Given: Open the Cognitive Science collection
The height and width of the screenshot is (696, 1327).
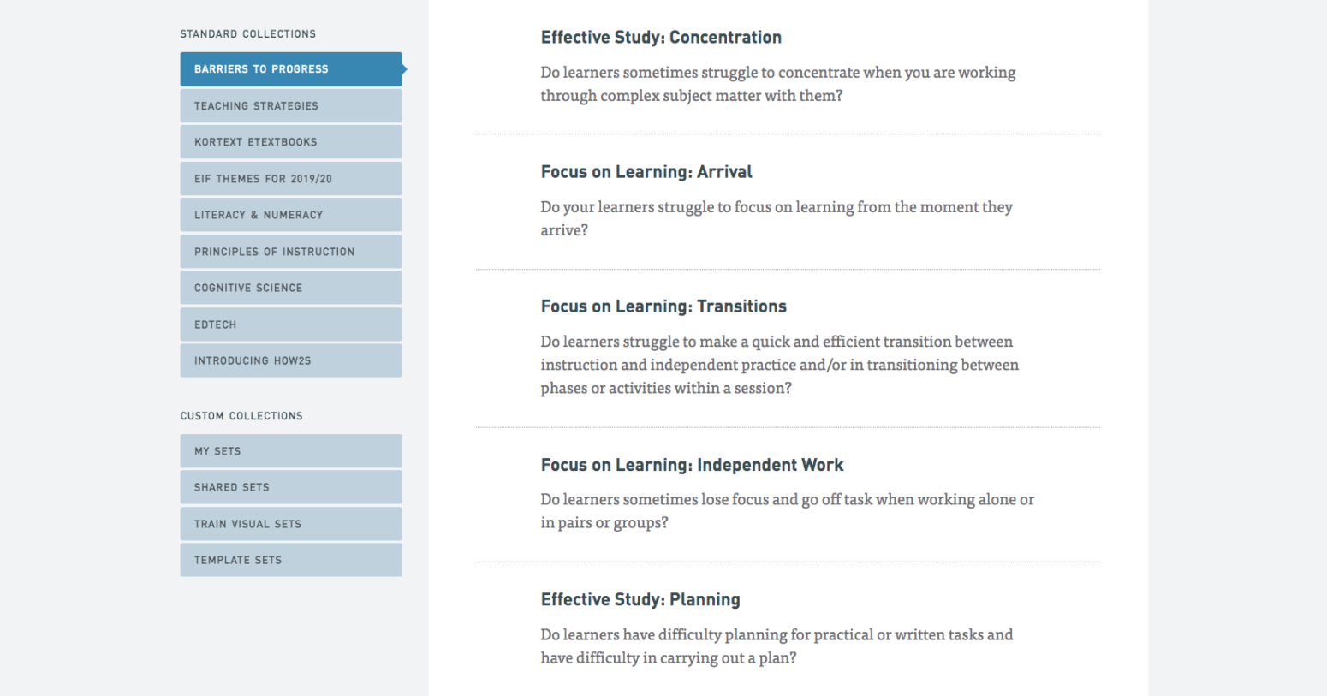Looking at the screenshot, I should coord(291,288).
